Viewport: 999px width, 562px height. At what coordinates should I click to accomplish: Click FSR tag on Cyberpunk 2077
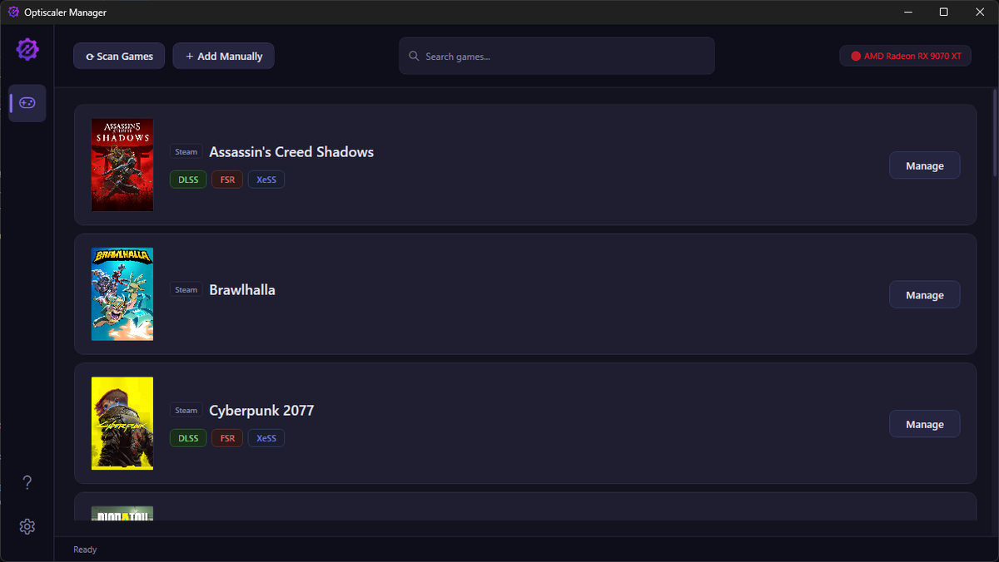[227, 438]
